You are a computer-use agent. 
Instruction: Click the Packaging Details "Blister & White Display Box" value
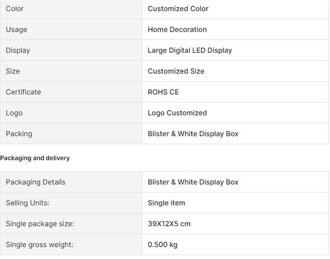click(193, 182)
